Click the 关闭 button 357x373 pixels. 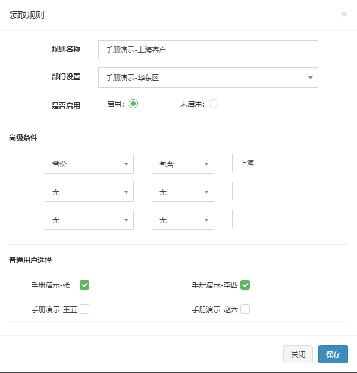click(298, 354)
